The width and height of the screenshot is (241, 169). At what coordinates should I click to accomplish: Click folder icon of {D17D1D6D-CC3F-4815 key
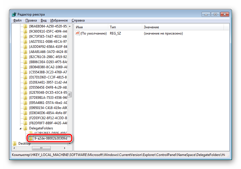click(25, 77)
